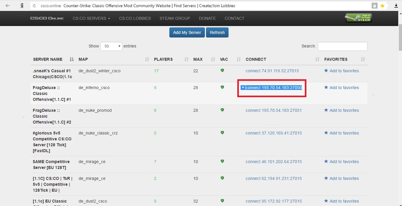Sort table by Max column arrows
This screenshot has height=206, width=402.
coord(213,59)
